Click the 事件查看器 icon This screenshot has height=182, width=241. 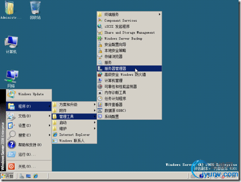coord(100,105)
